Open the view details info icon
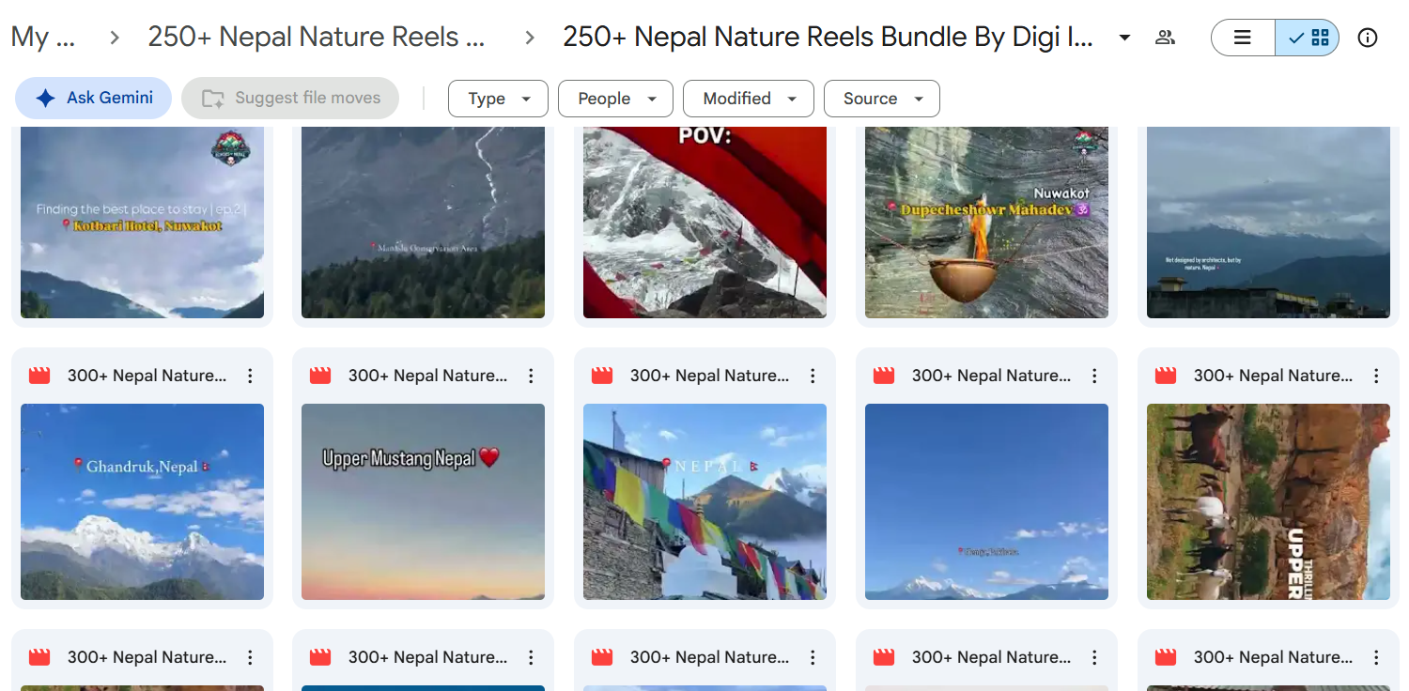1409x691 pixels. 1368,38
